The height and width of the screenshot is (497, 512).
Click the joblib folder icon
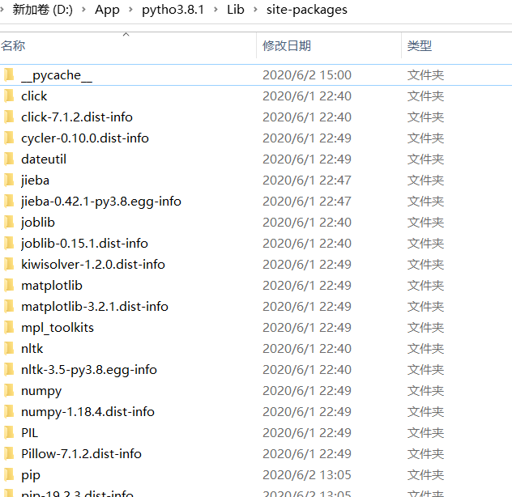click(x=9, y=223)
